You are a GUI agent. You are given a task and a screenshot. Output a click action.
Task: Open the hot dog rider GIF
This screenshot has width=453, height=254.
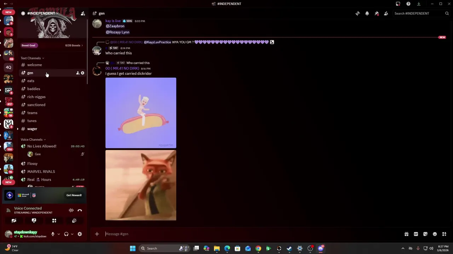click(x=141, y=113)
